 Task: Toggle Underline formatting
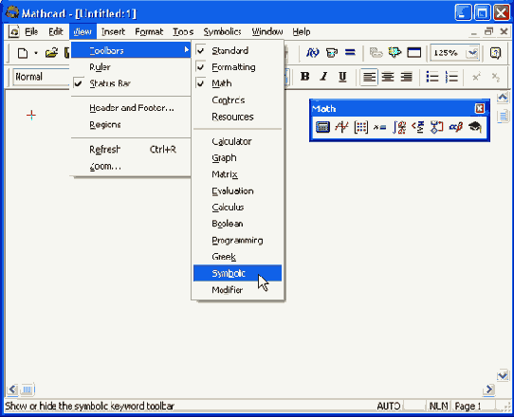click(342, 77)
